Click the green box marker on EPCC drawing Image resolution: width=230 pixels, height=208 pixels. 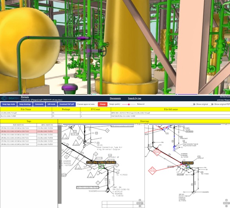point(101,167)
